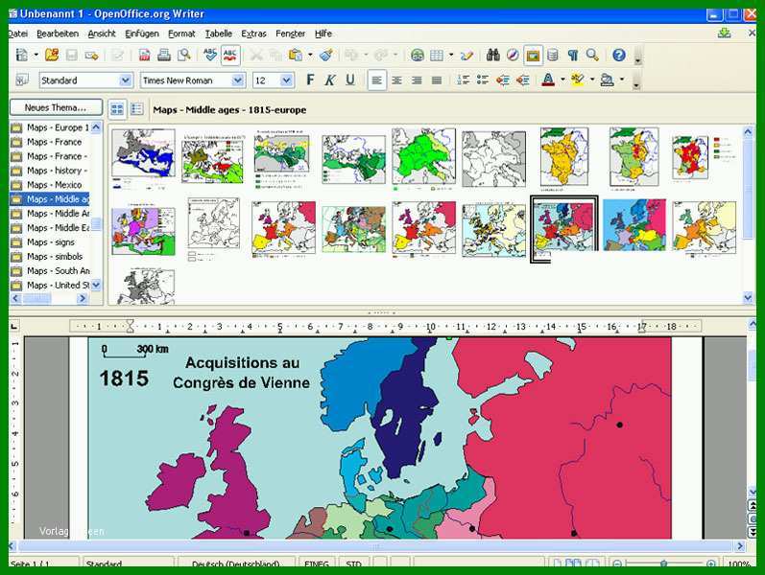765x575 pixels.
Task: Switch gallery to icon view
Action: (117, 109)
